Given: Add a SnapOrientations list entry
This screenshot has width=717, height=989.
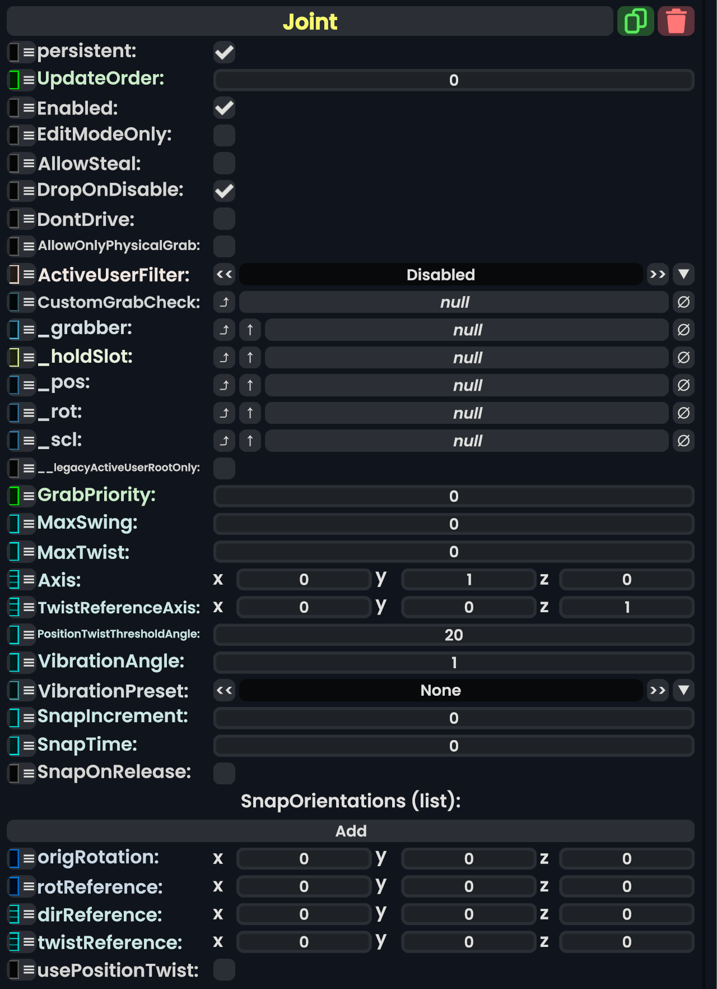Looking at the screenshot, I should 351,831.
